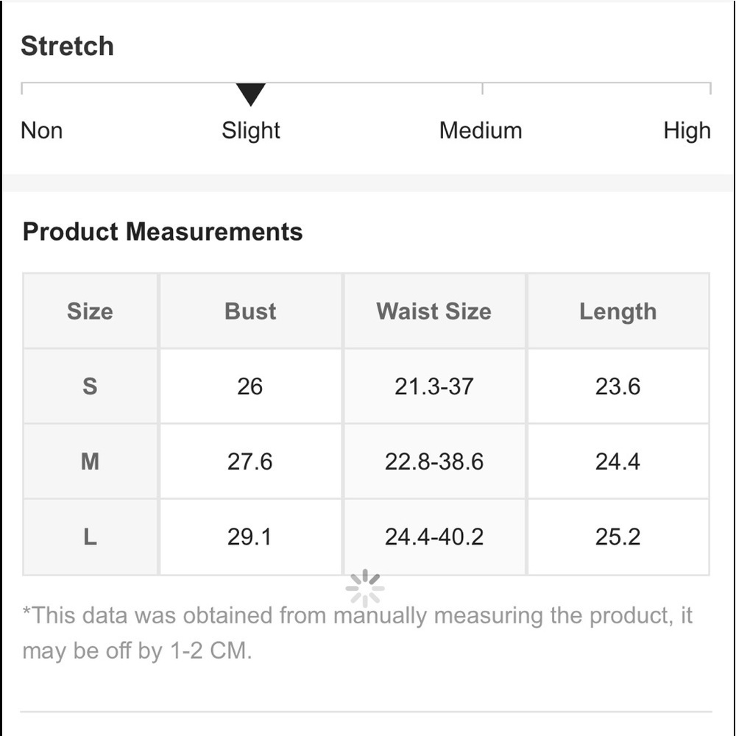Click the L size row label
Viewport: 736px width, 736px height.
[x=90, y=537]
